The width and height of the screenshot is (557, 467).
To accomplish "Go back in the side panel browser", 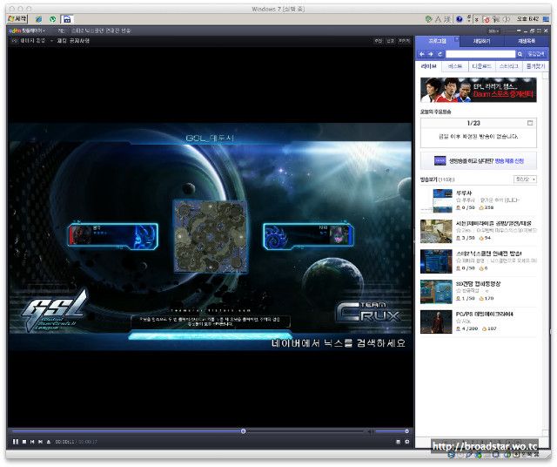I will [x=421, y=54].
